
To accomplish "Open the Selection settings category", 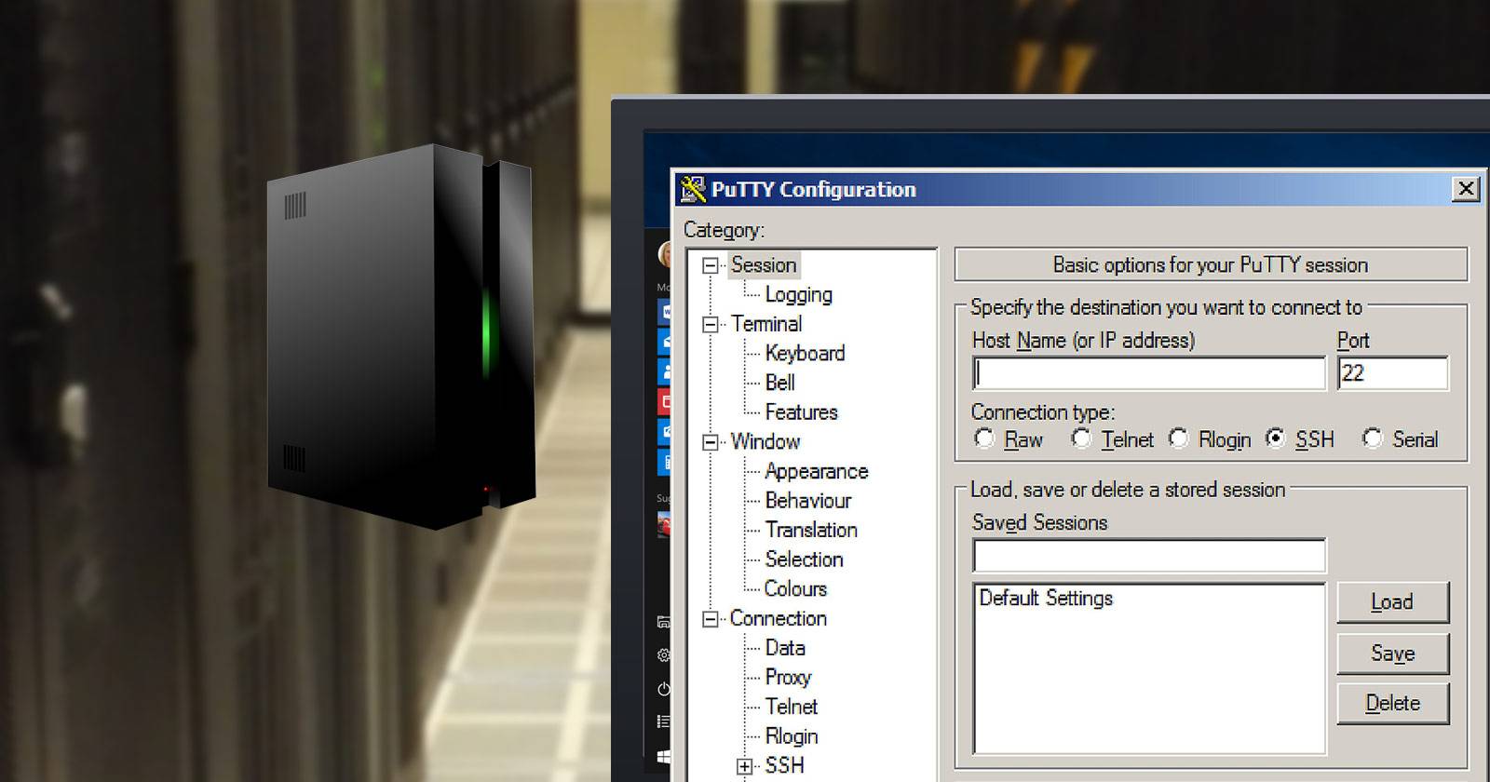I will pos(805,559).
